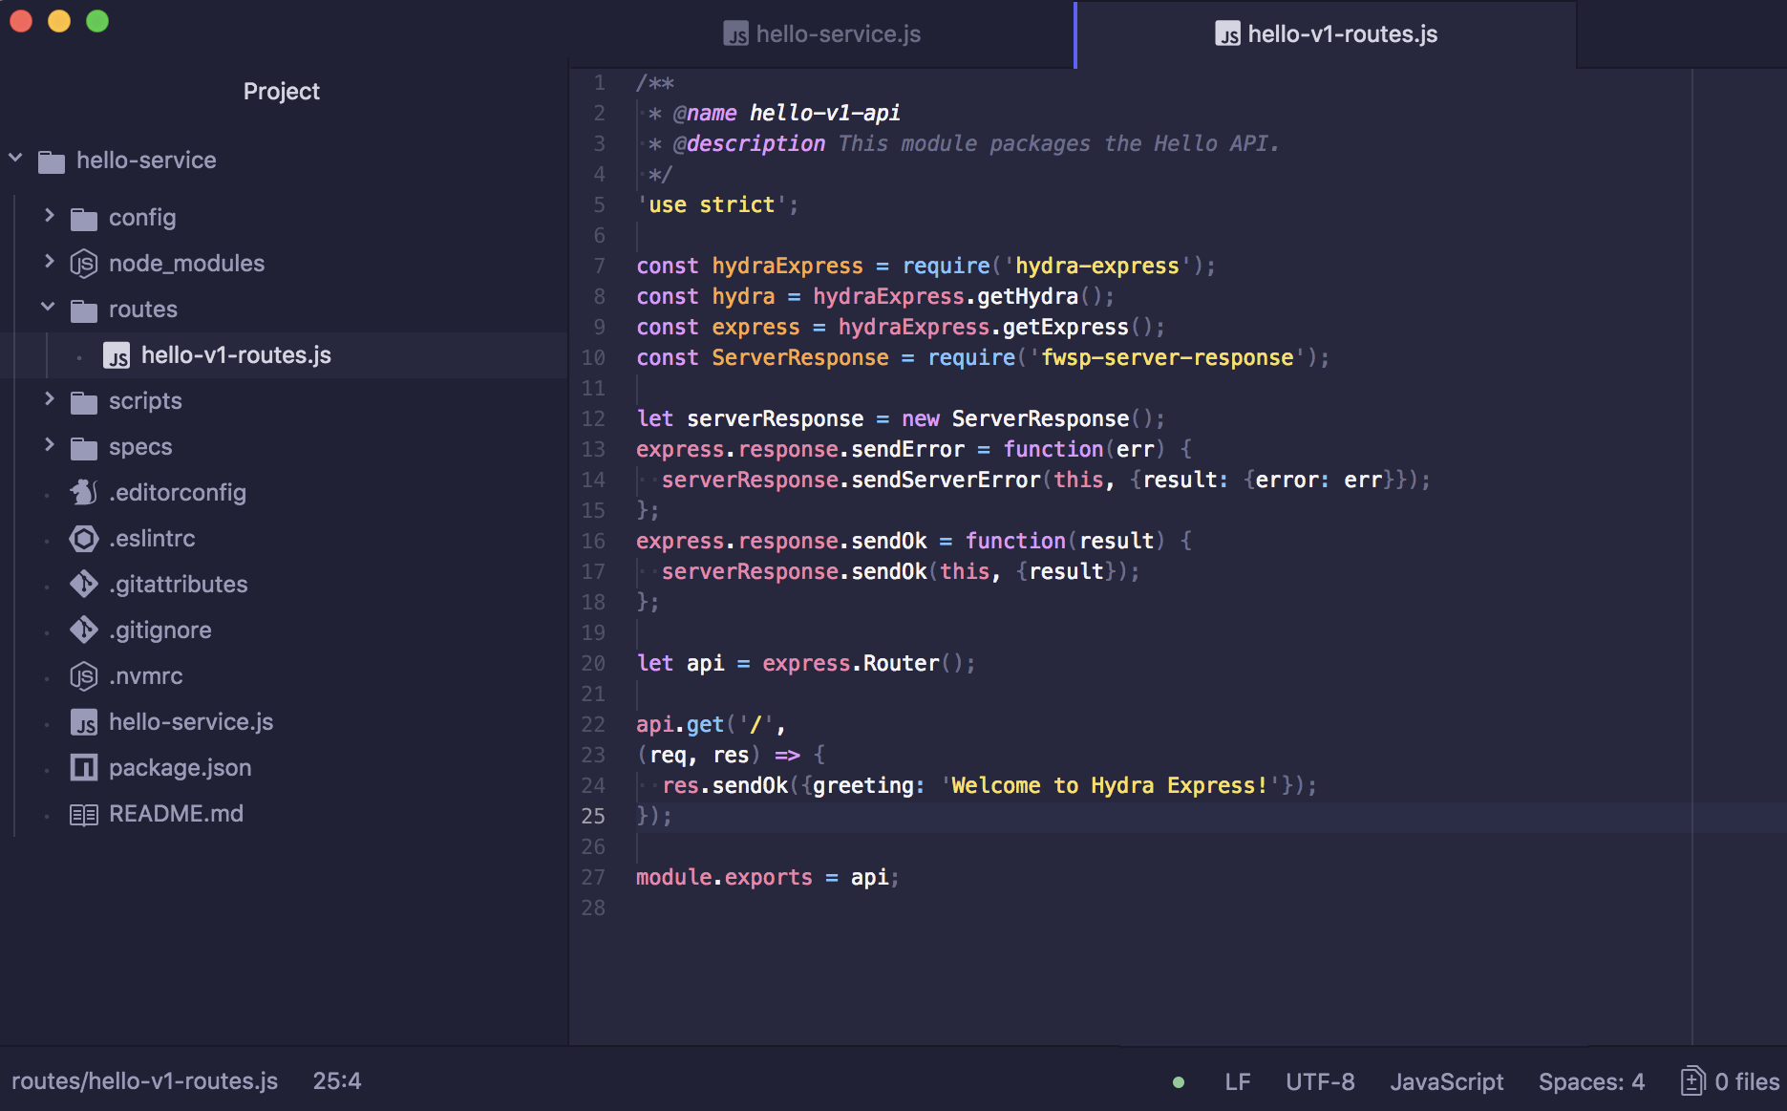Change the UTF-8 encoding setting

pos(1320,1082)
